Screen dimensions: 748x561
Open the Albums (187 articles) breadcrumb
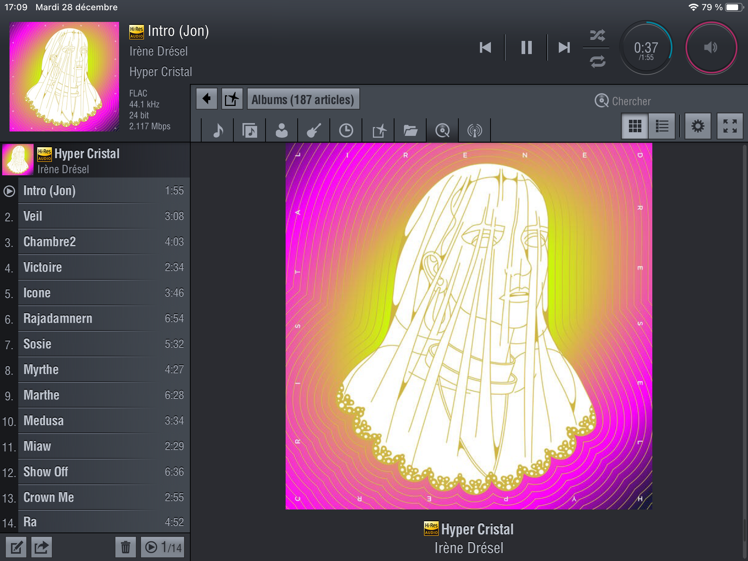click(x=303, y=99)
